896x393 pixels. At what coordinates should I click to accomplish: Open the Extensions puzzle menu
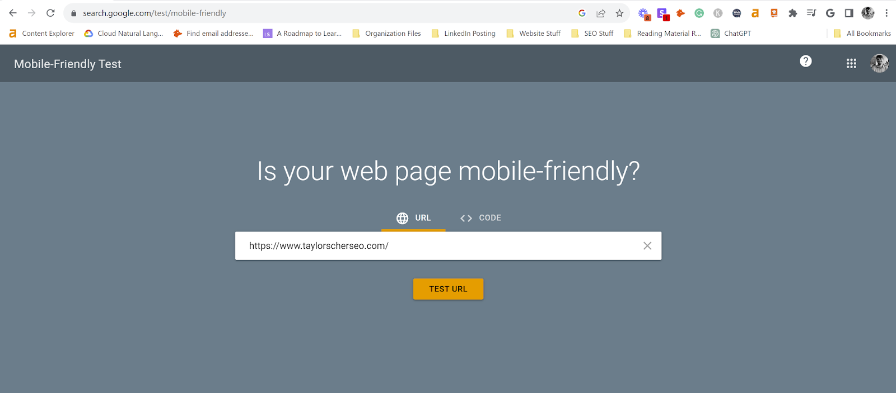coord(793,13)
